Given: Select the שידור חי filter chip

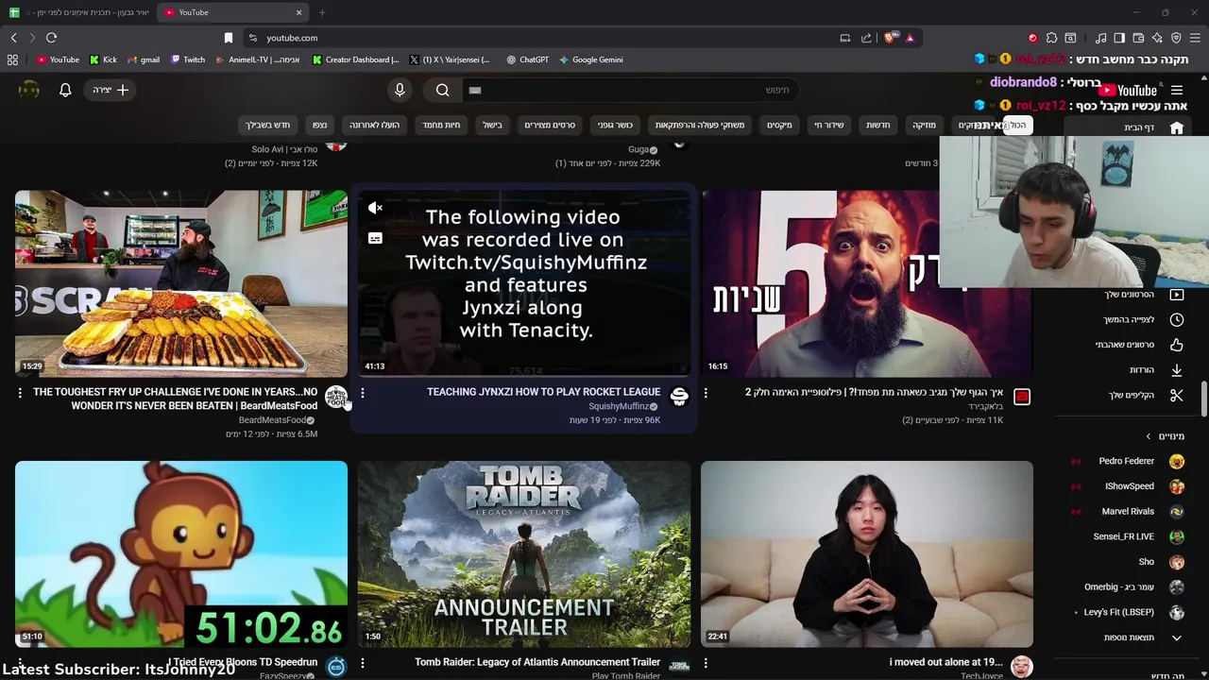Looking at the screenshot, I should click(x=829, y=125).
